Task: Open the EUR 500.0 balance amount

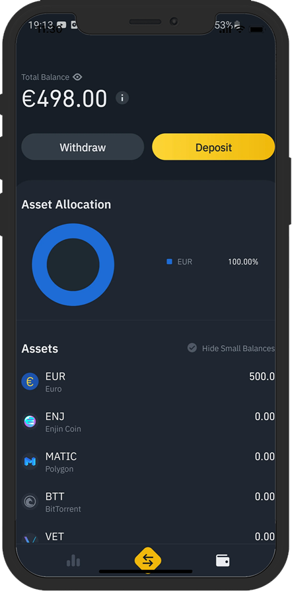Action: pos(262,376)
